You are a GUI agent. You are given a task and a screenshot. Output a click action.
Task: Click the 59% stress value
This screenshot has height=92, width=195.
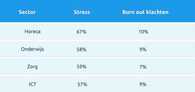[82, 67]
